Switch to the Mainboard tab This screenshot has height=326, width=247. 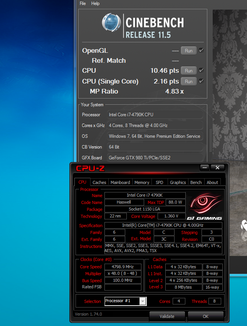click(120, 182)
